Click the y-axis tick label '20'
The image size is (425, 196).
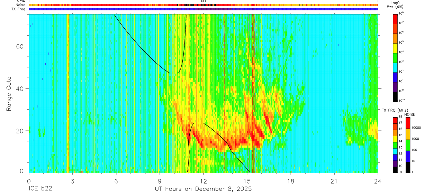(21, 131)
